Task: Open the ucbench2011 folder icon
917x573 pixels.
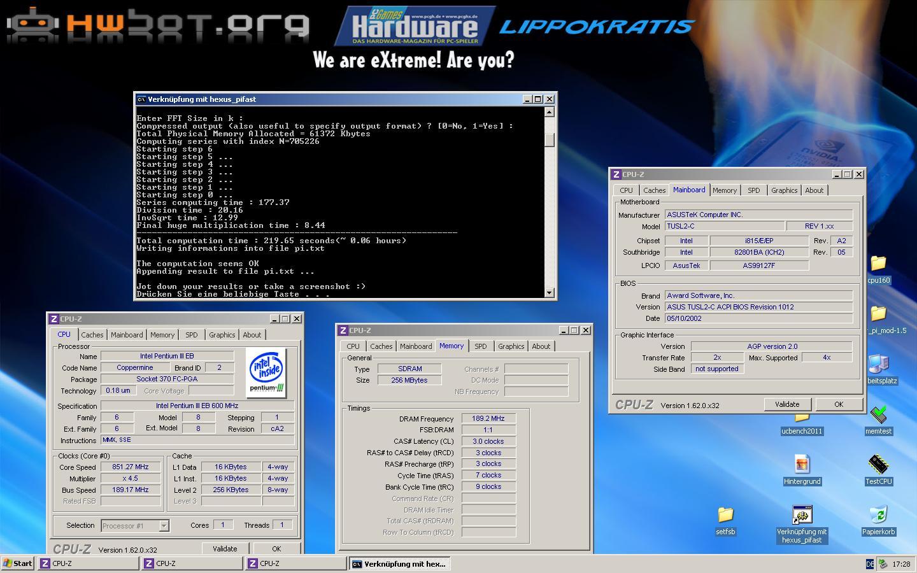Action: point(802,417)
